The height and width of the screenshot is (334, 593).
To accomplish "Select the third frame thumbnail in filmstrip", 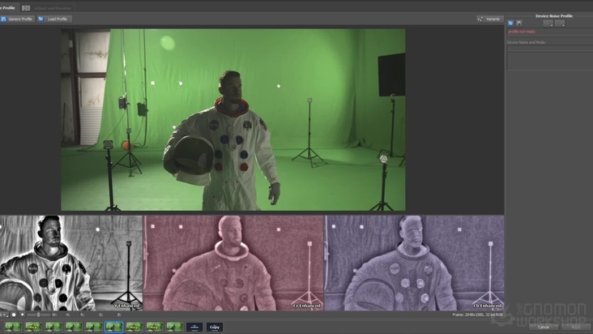I will pos(53,327).
